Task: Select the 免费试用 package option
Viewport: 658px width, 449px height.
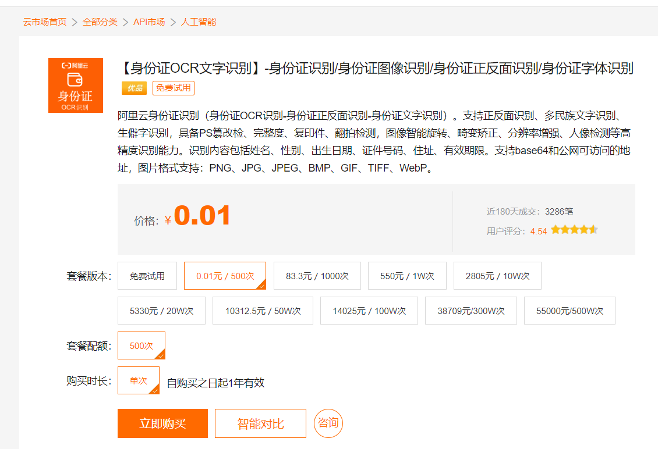Action: [x=147, y=276]
